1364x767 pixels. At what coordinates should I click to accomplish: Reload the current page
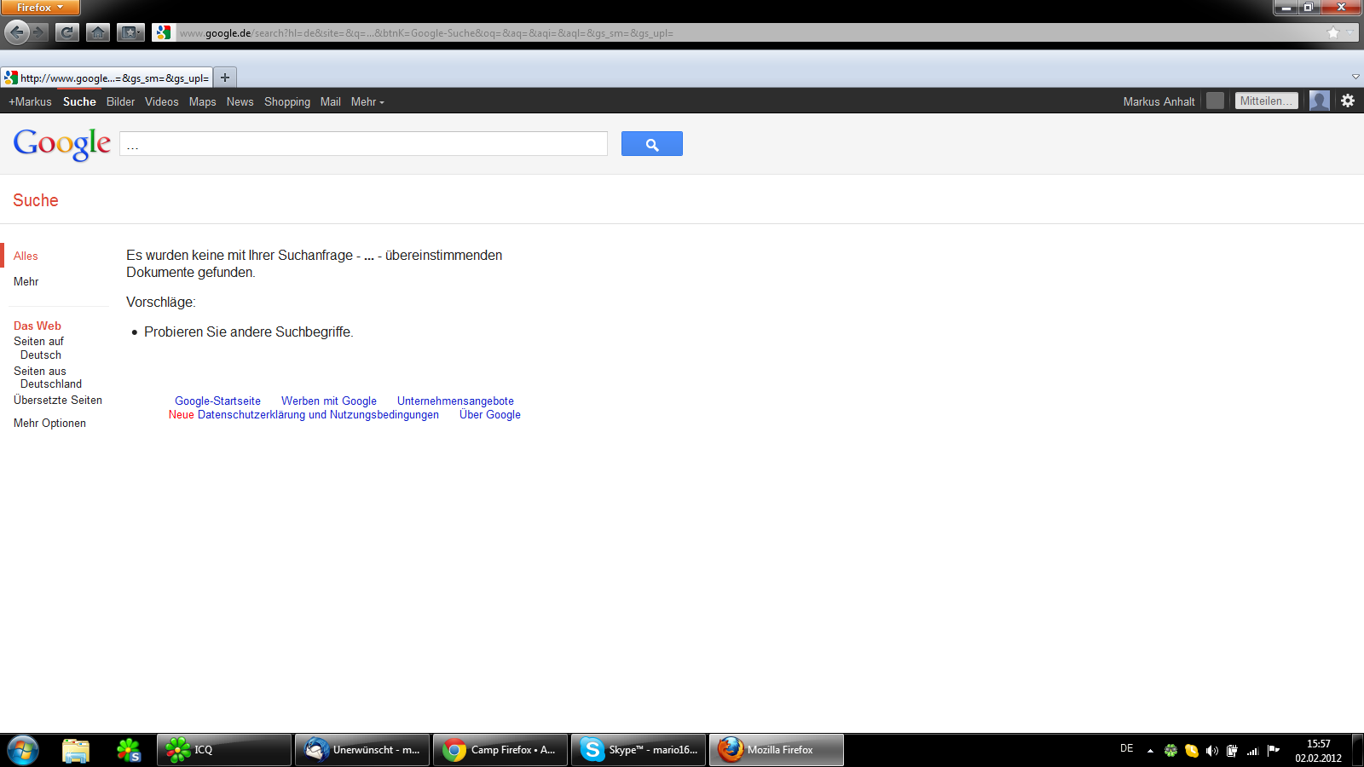[x=67, y=32]
